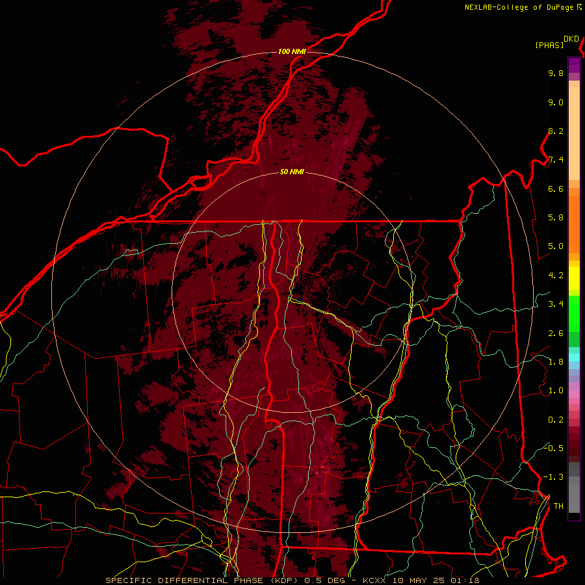This screenshot has height=585, width=585.
Task: Click the 1.0 color scale value
Action: pos(556,391)
